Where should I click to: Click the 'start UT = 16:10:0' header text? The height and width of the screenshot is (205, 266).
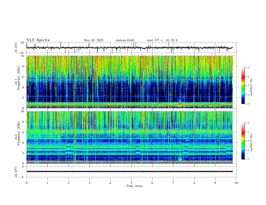162,40
